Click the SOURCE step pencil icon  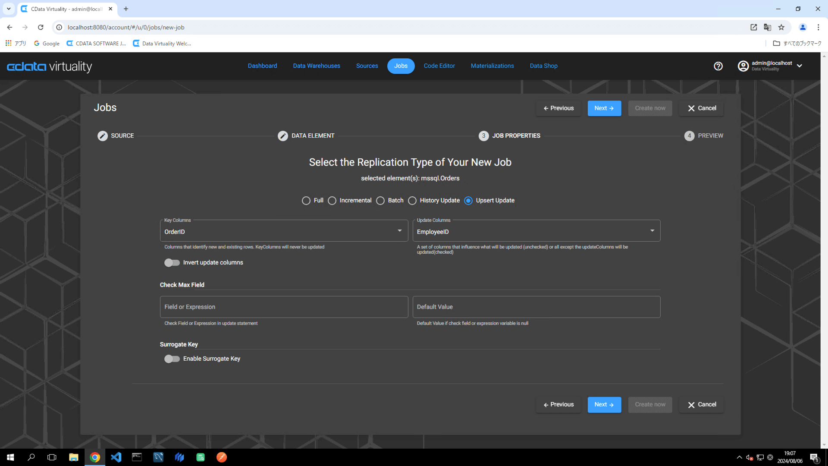coord(103,136)
